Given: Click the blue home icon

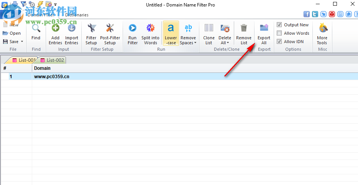Looking at the screenshot, I should pyautogui.click(x=349, y=14).
